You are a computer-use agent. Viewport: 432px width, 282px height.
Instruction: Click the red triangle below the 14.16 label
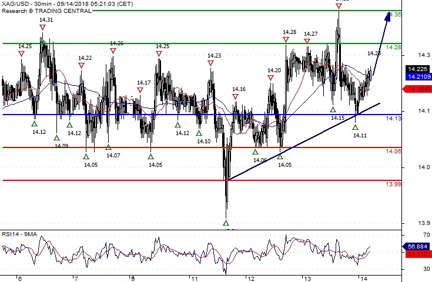click(235, 97)
